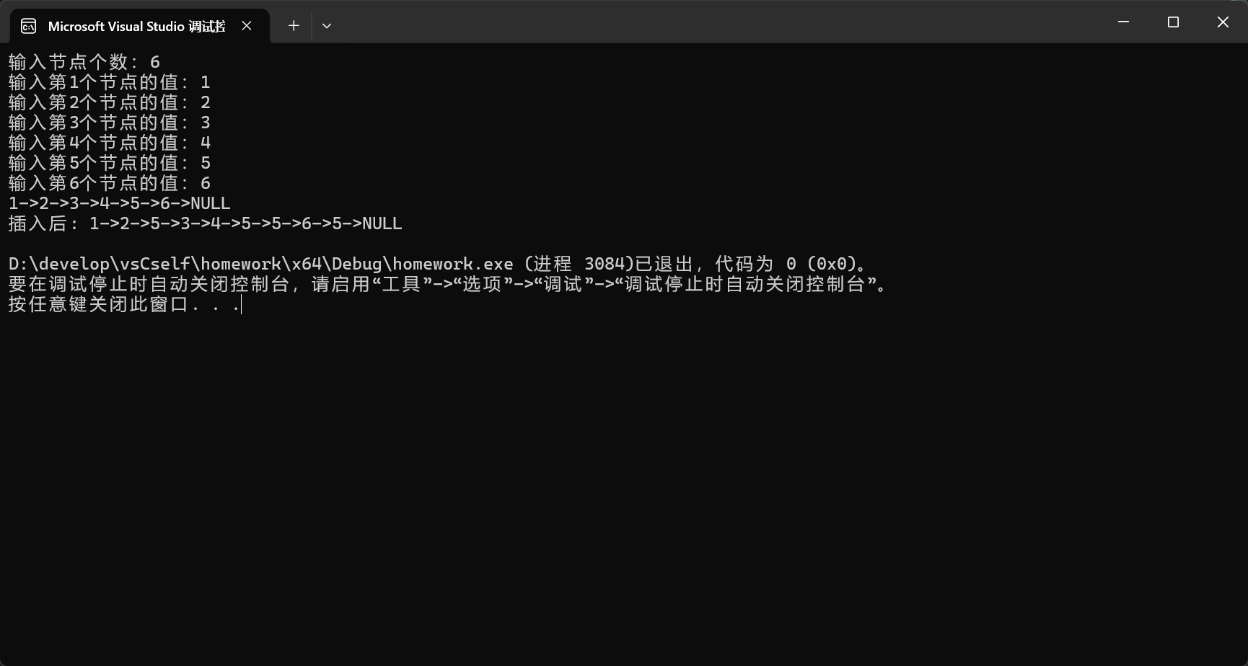Click the 插入后 linked list output line
Viewport: 1248px width, 666px height.
coord(204,223)
